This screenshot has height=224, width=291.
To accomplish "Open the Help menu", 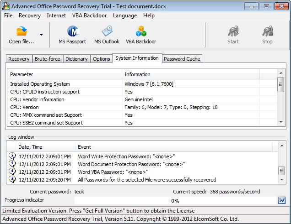I will [x=149, y=16].
